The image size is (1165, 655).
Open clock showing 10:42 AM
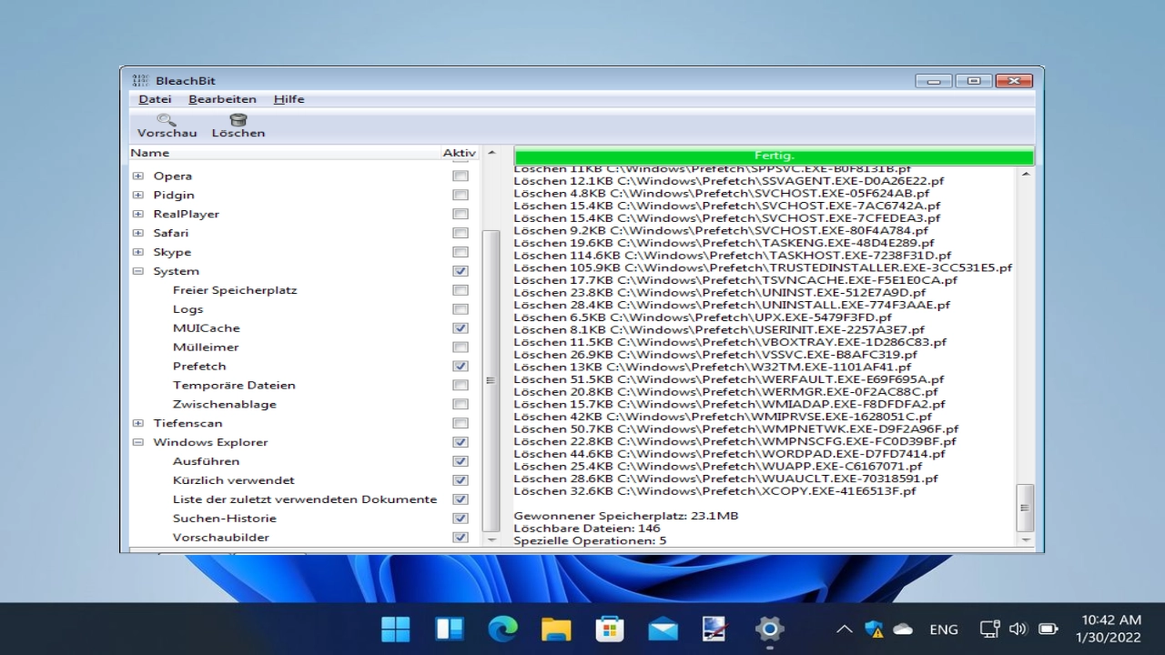(1109, 629)
